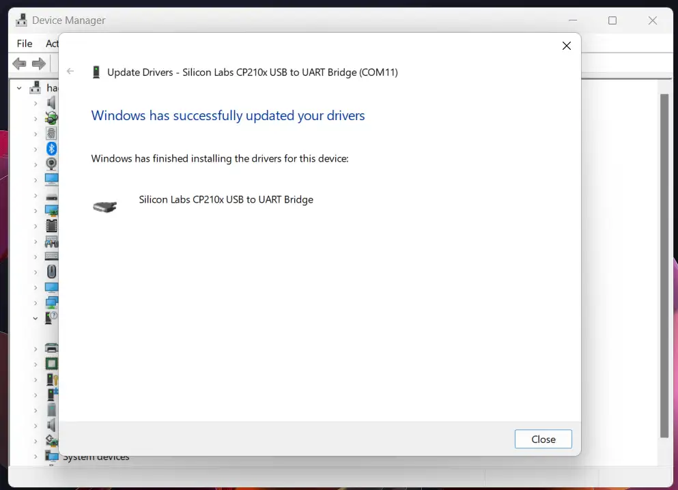Click the Silicon Labs CP210x device thumbnail
This screenshot has width=678, height=490.
point(104,205)
